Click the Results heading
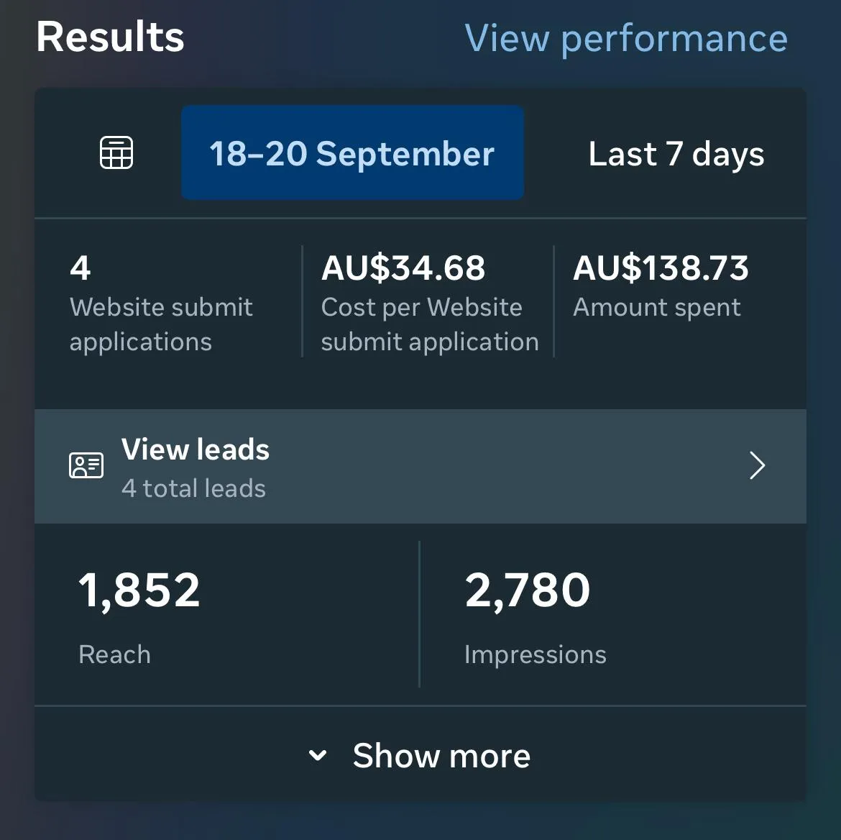 pos(110,37)
